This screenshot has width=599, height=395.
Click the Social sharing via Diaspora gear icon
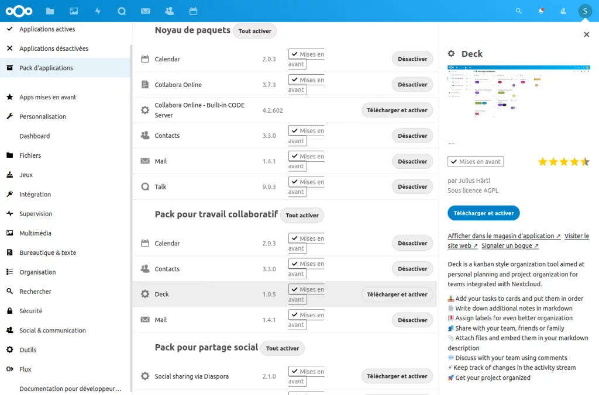click(145, 376)
